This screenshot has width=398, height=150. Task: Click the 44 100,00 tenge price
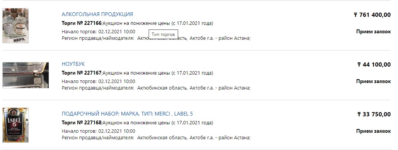coord(374,65)
